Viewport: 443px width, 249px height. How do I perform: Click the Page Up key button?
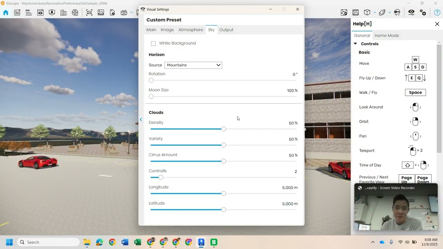tap(406, 179)
